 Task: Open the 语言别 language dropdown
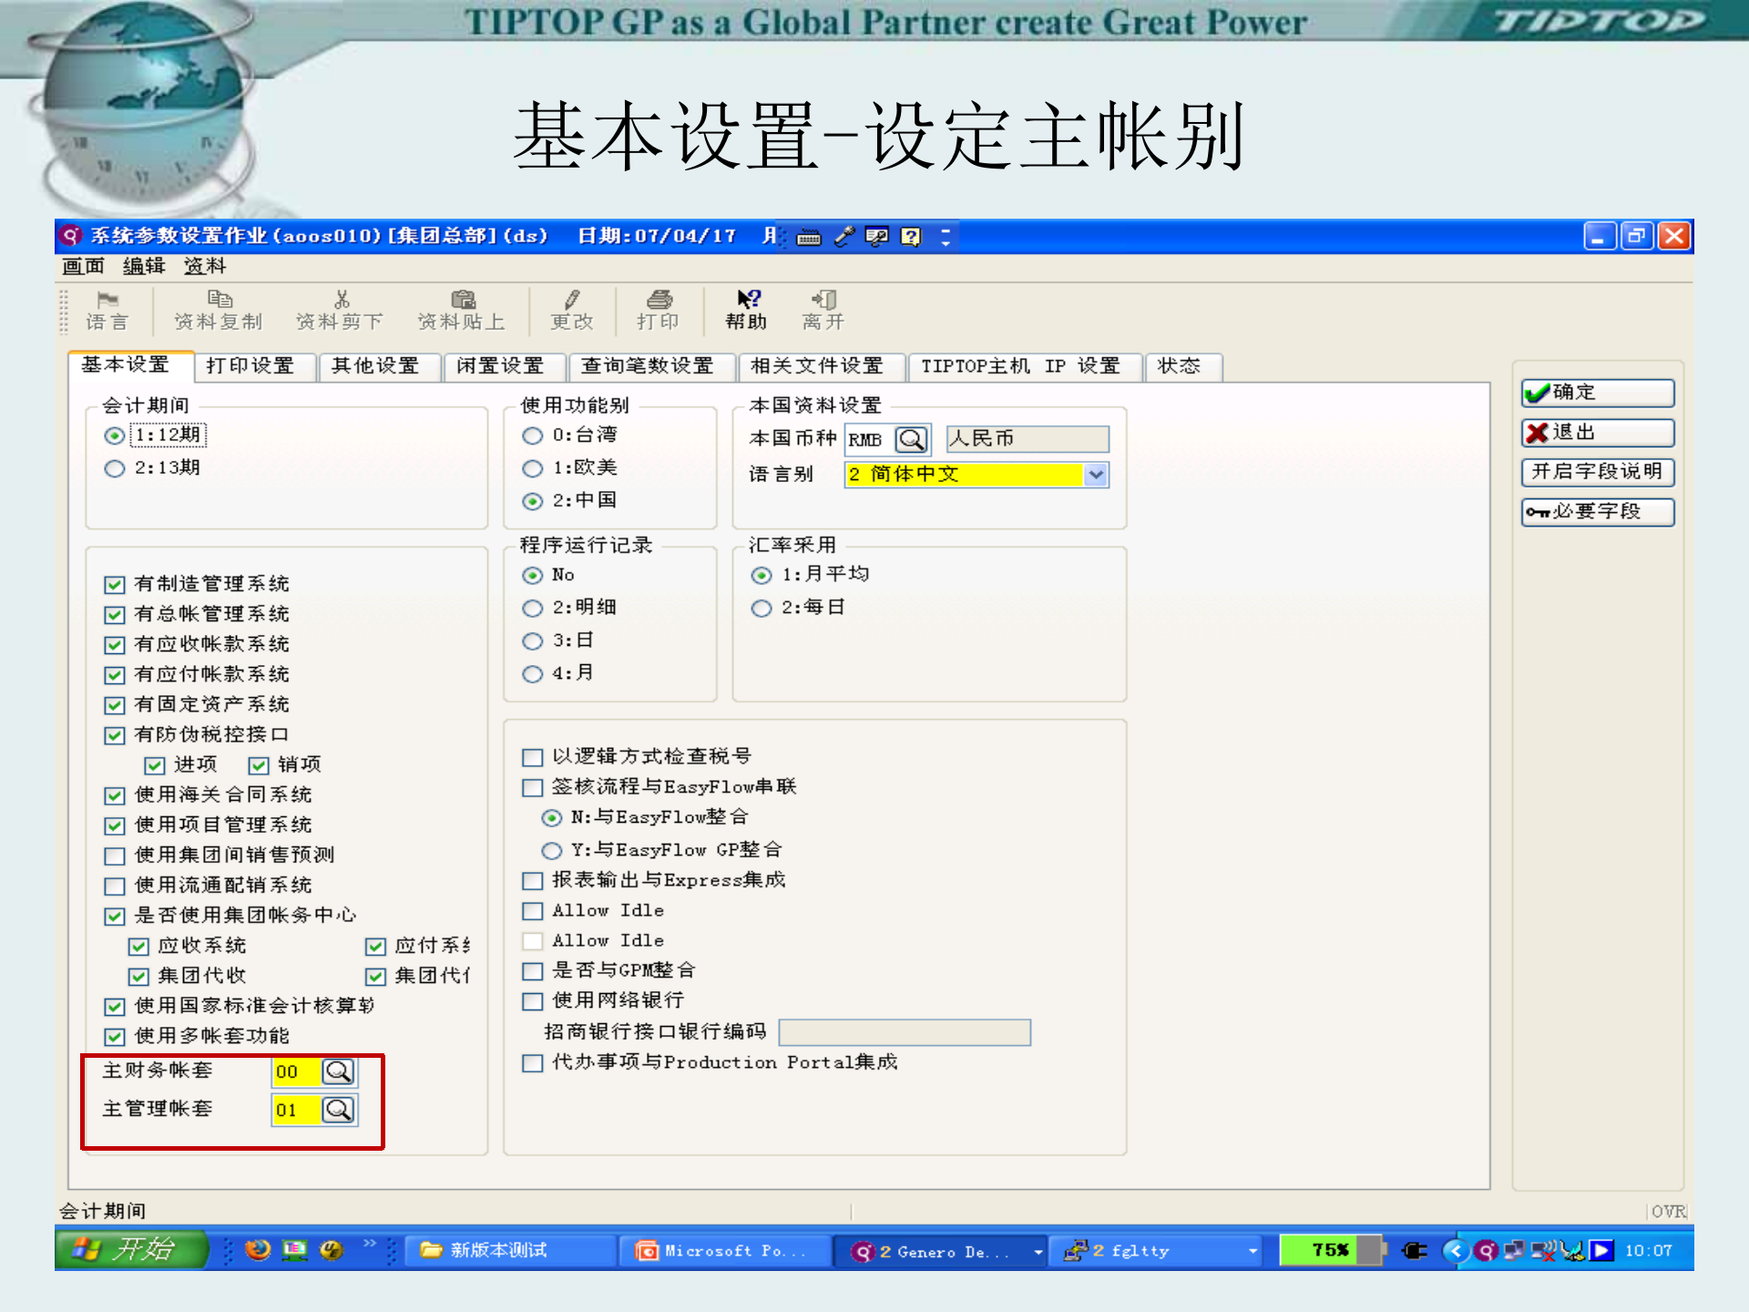(1098, 475)
